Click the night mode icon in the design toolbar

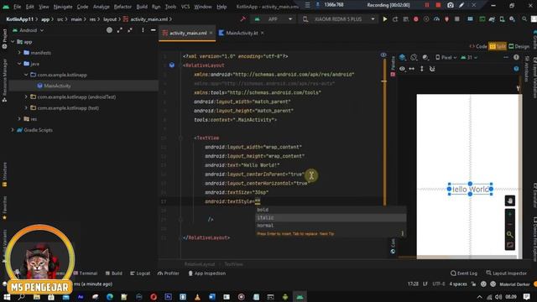[425, 58]
